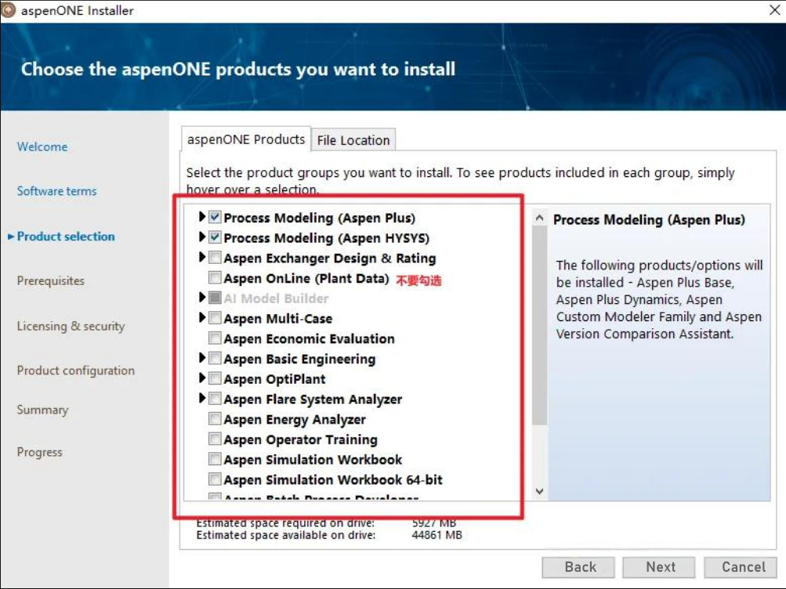
Task: Select the Aspen Energy Analyzer label
Action: click(x=295, y=419)
